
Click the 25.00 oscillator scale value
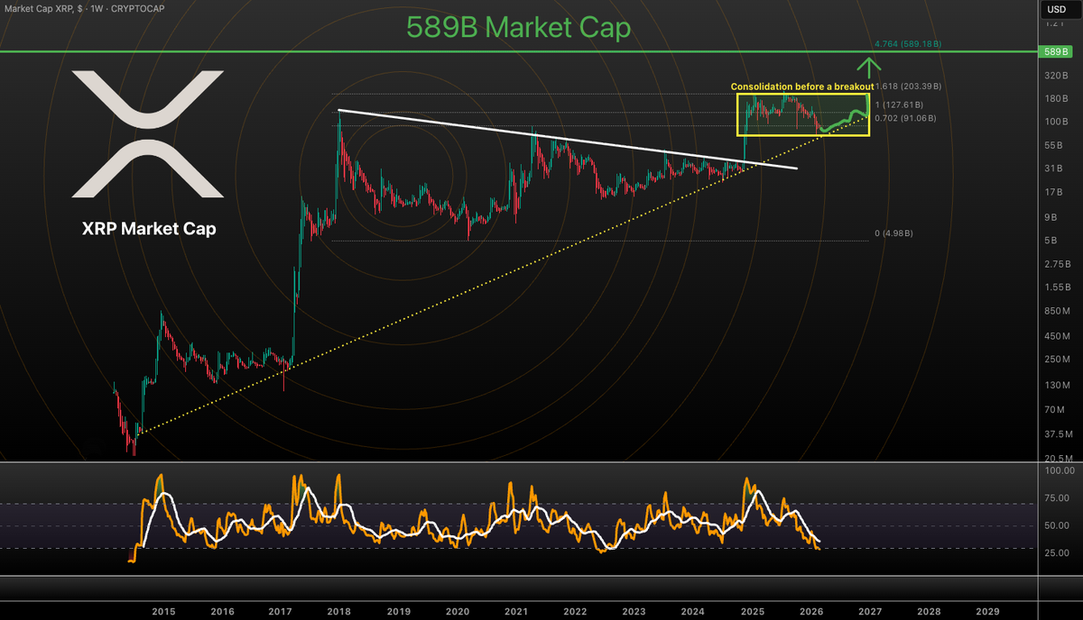click(1057, 553)
